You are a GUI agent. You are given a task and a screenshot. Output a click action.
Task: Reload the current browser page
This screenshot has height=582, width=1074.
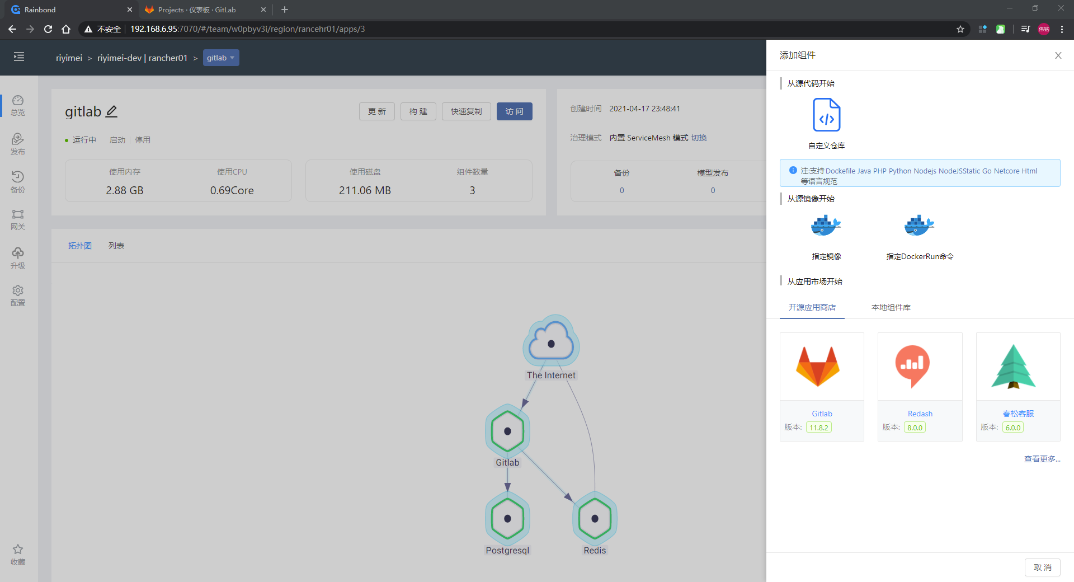click(x=48, y=29)
